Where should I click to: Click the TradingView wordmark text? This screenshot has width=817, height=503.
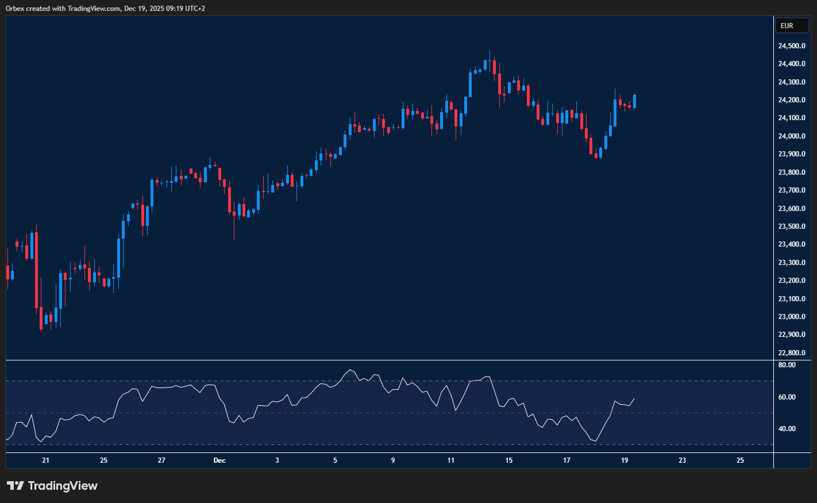tap(63, 486)
